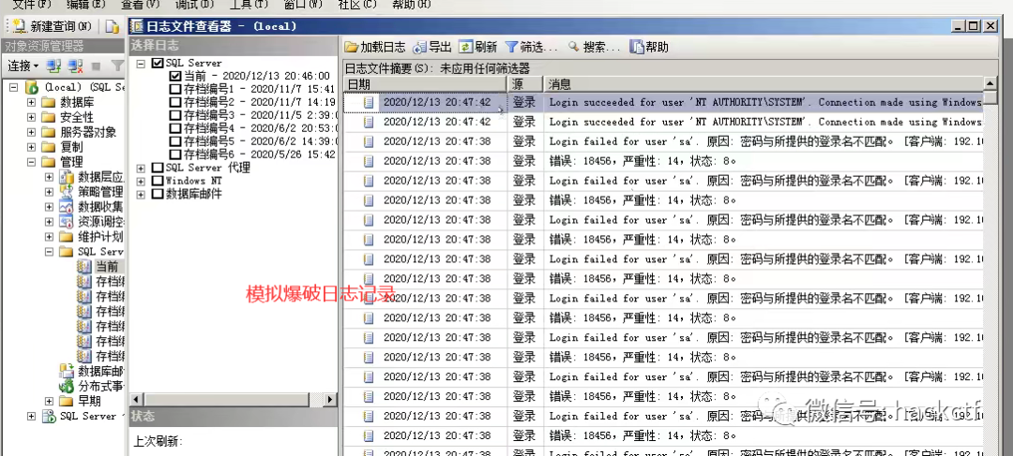
Task: Expand 数据库邮件 in the 选择日志 tree
Action: point(141,194)
